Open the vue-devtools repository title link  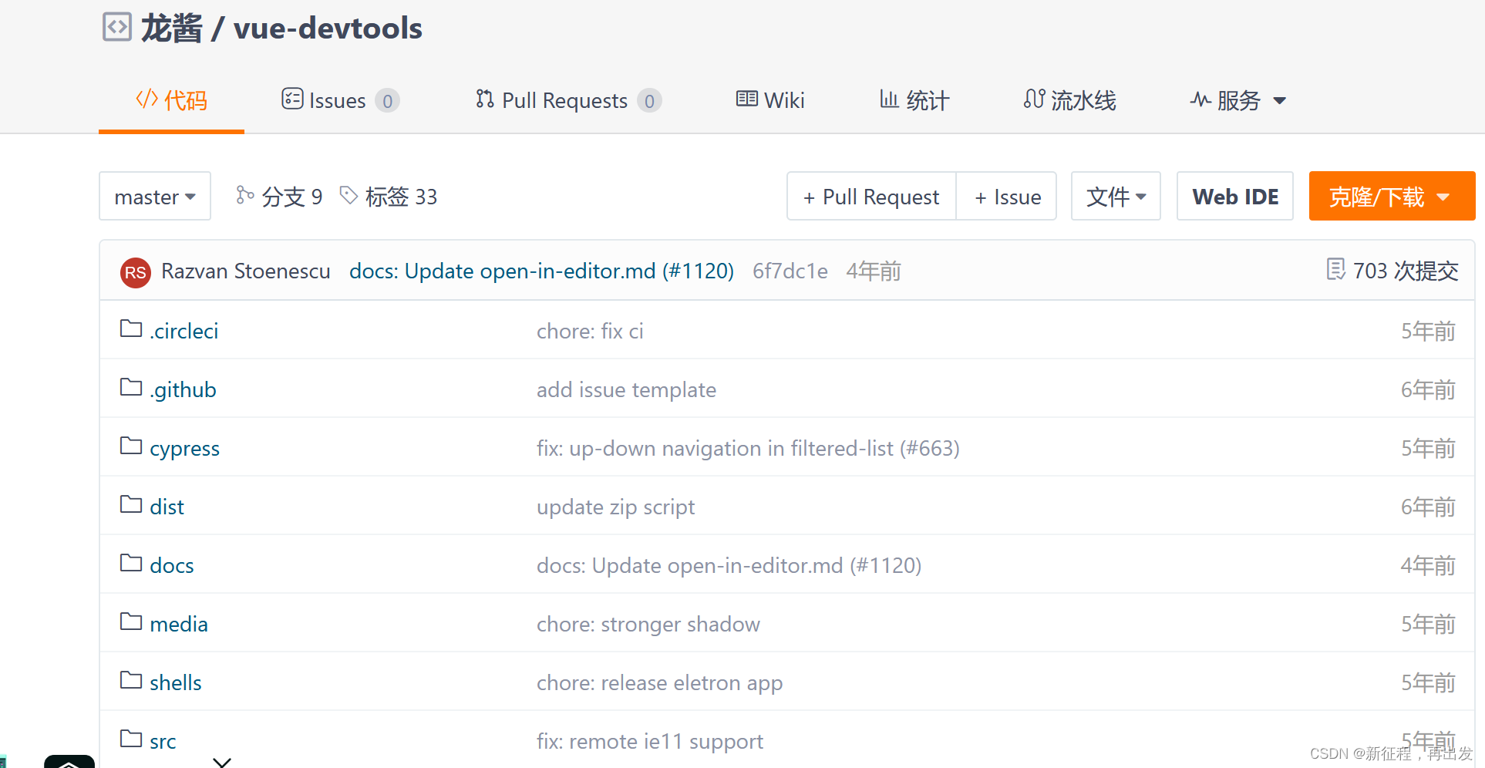click(328, 29)
